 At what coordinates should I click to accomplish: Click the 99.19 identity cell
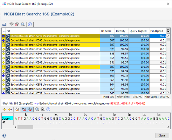pyautogui.click(x=122, y=76)
